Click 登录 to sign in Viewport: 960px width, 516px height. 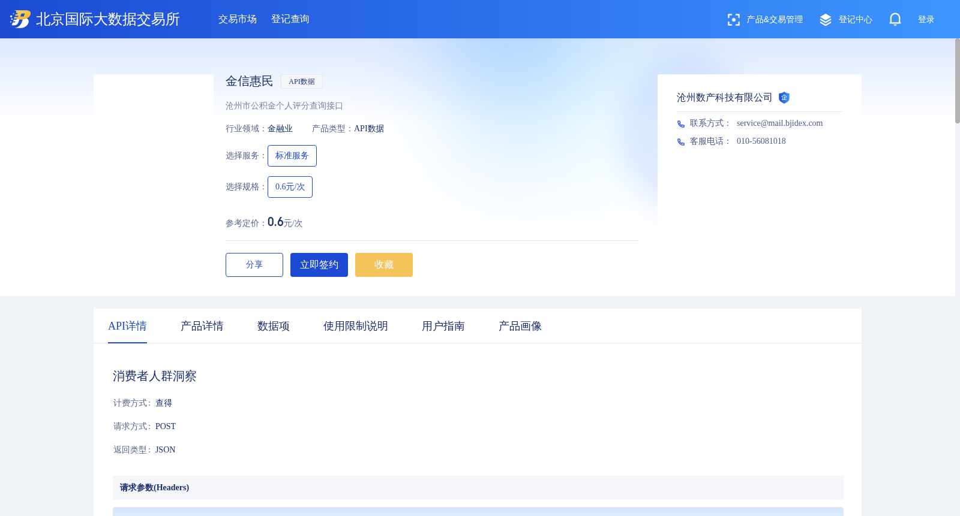(x=926, y=20)
